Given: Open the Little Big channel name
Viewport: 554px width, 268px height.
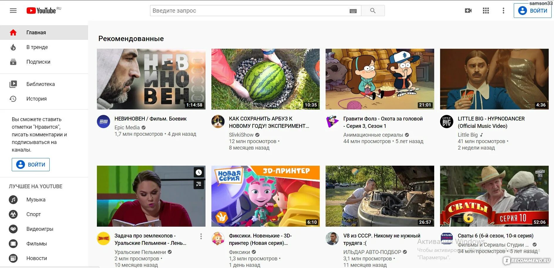Looking at the screenshot, I should coord(468,135).
